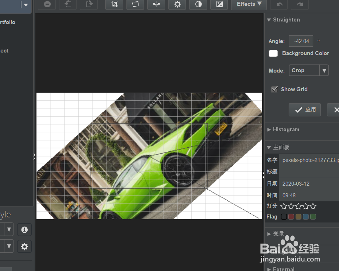Select the blue Flag color
Image resolution: width=339 pixels, height=271 pixels.
coord(306,217)
